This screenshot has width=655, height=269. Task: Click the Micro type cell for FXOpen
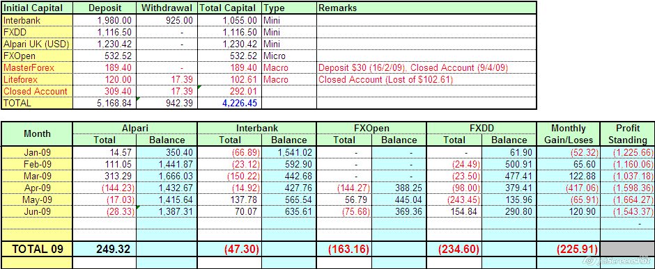coord(289,56)
